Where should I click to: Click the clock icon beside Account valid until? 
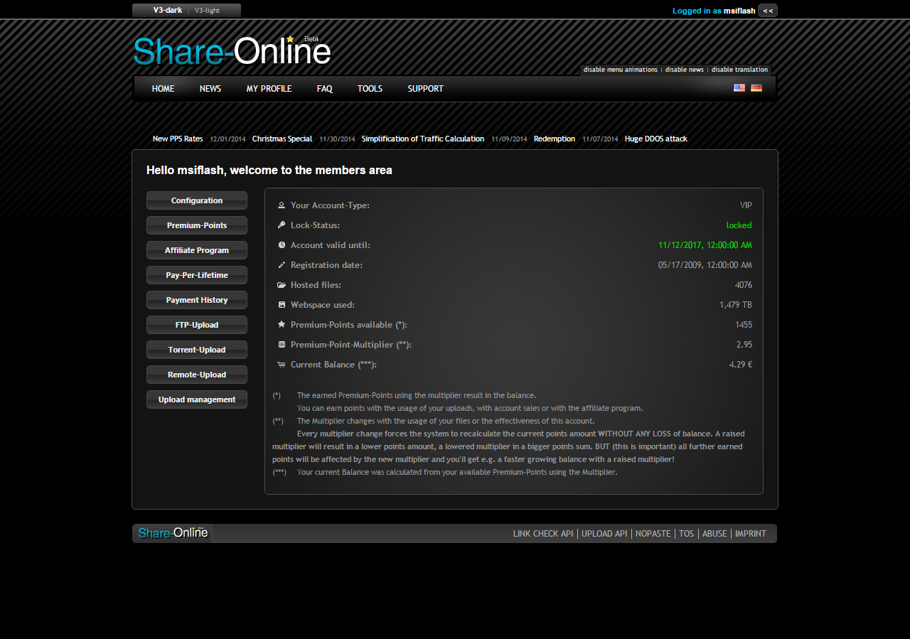point(282,245)
